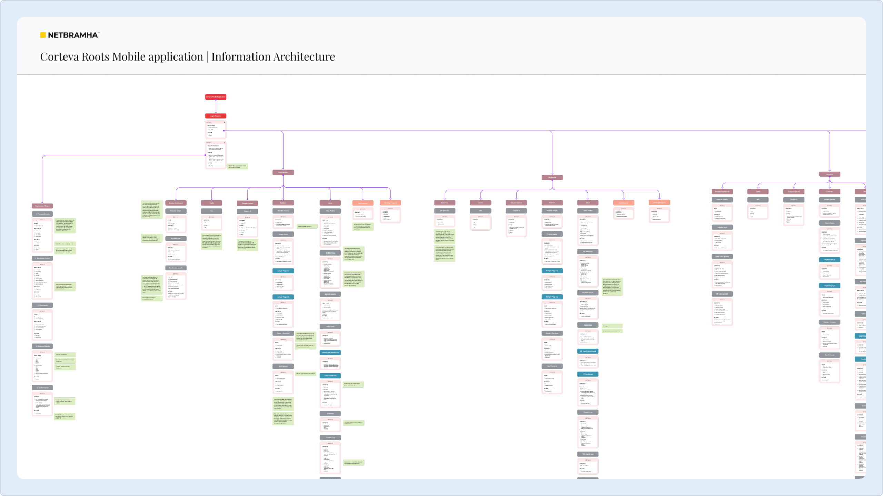Select the '4. Business Details' step label
The height and width of the screenshot is (496, 883).
click(42, 346)
